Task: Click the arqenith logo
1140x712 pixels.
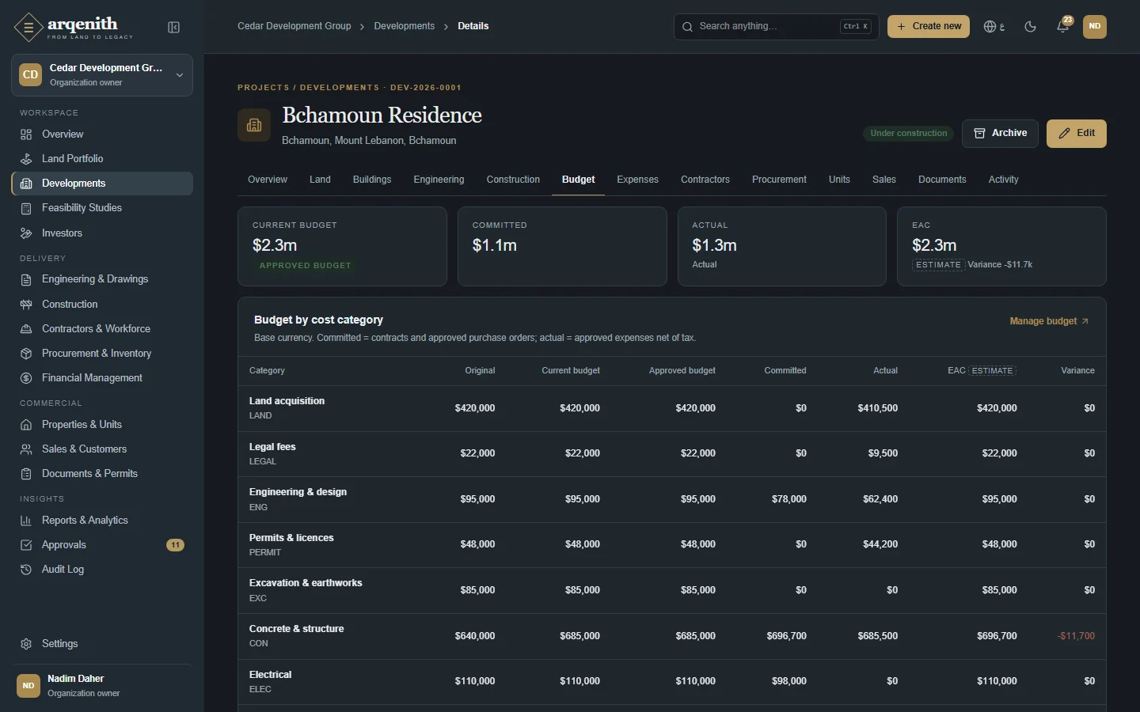Action: pos(74,28)
